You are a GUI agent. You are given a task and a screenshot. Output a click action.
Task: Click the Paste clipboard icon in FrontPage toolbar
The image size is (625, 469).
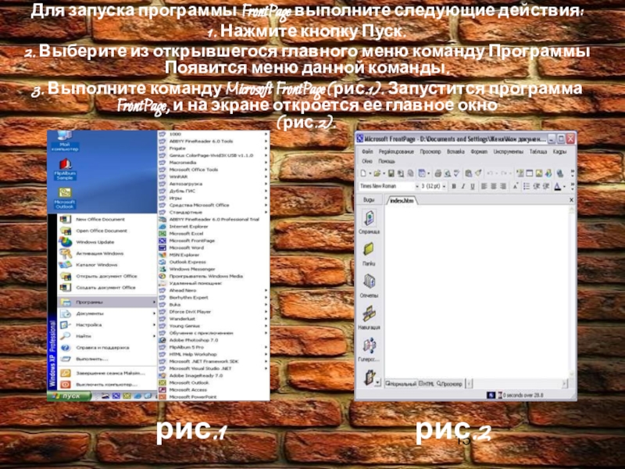click(469, 174)
